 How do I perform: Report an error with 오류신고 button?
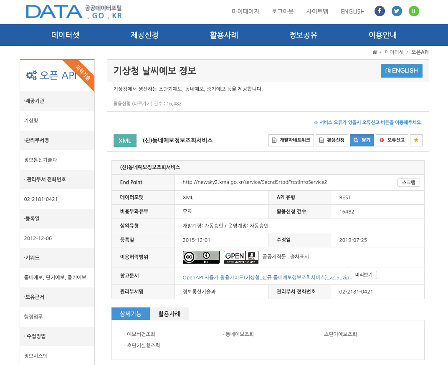pos(392,140)
